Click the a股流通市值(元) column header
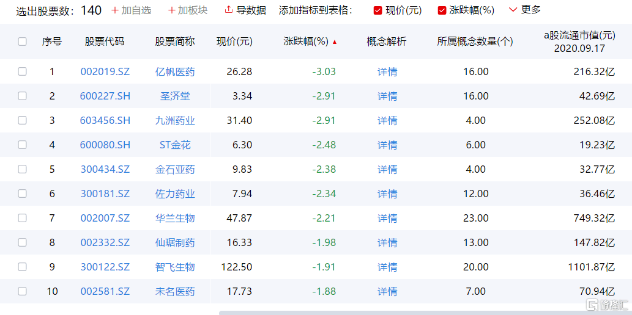 tap(579, 42)
